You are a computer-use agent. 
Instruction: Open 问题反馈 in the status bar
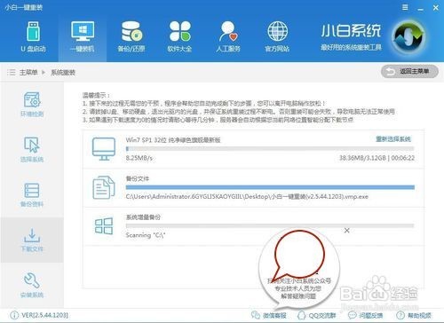(366, 315)
